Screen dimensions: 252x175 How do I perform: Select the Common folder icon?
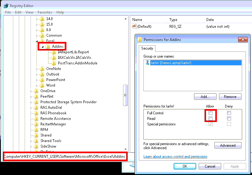(x=42, y=35)
